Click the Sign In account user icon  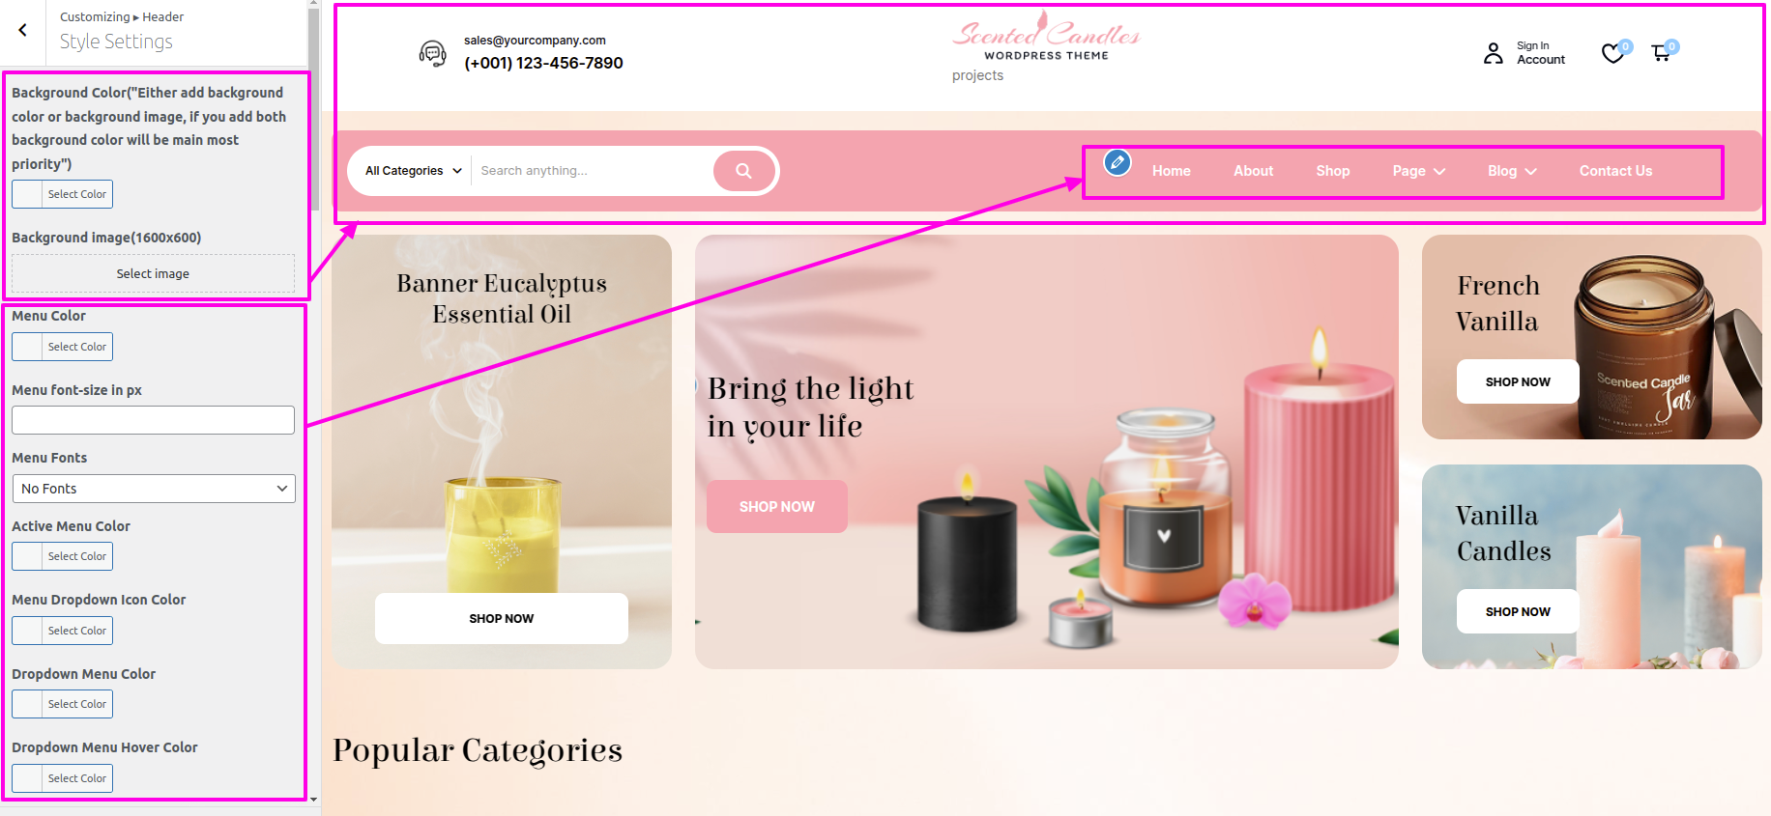coord(1494,53)
